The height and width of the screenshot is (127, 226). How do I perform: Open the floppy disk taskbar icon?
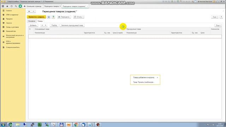(x=61, y=125)
